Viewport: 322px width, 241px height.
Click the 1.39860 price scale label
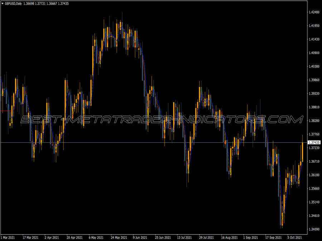point(314,80)
